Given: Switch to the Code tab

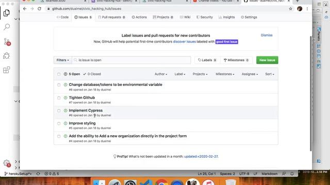Looking at the screenshot, I should pos(62,17).
